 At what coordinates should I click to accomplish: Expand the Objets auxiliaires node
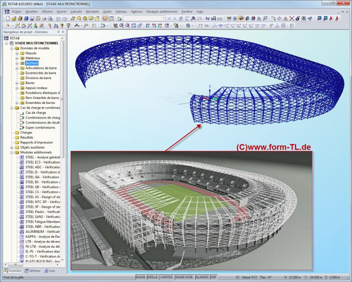[12, 147]
